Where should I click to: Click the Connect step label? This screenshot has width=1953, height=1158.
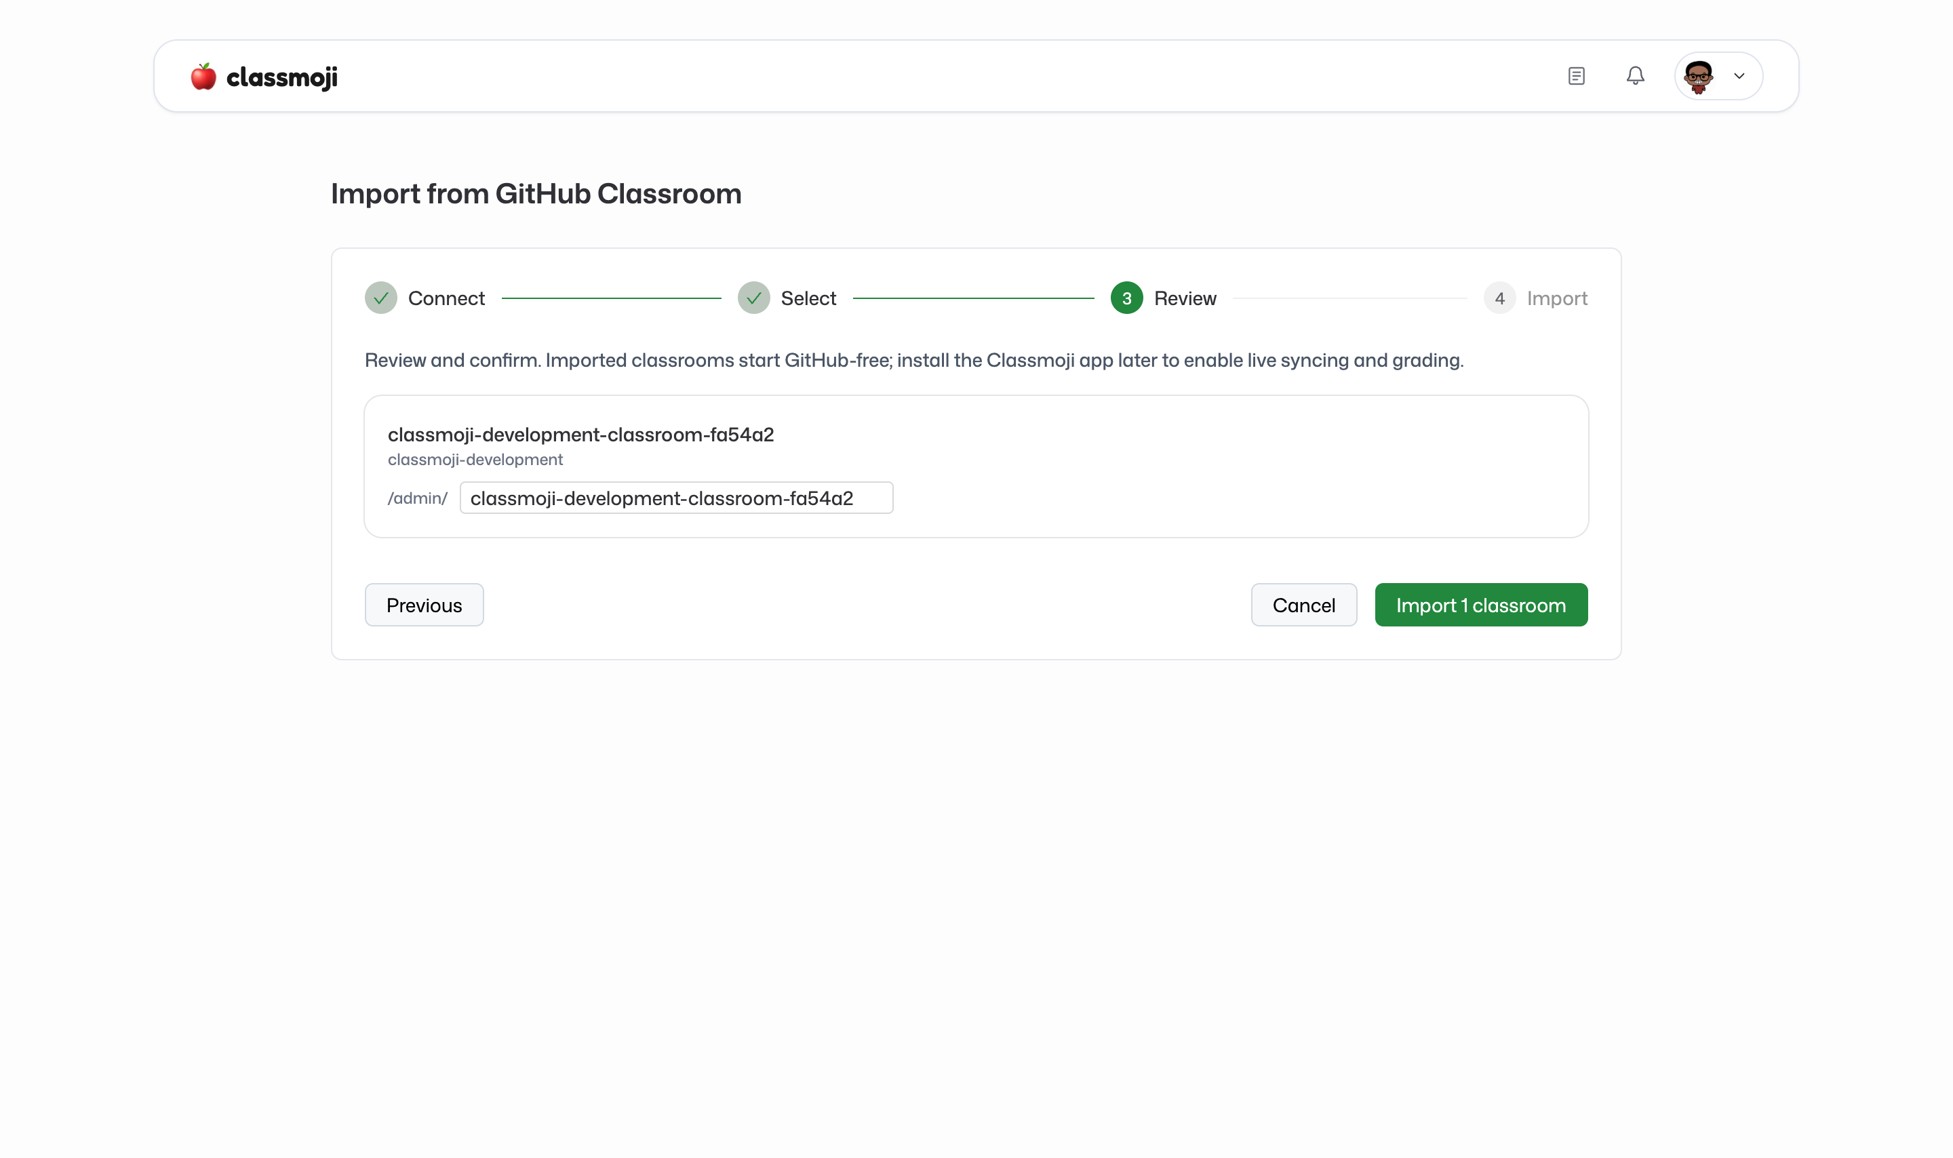coord(446,298)
